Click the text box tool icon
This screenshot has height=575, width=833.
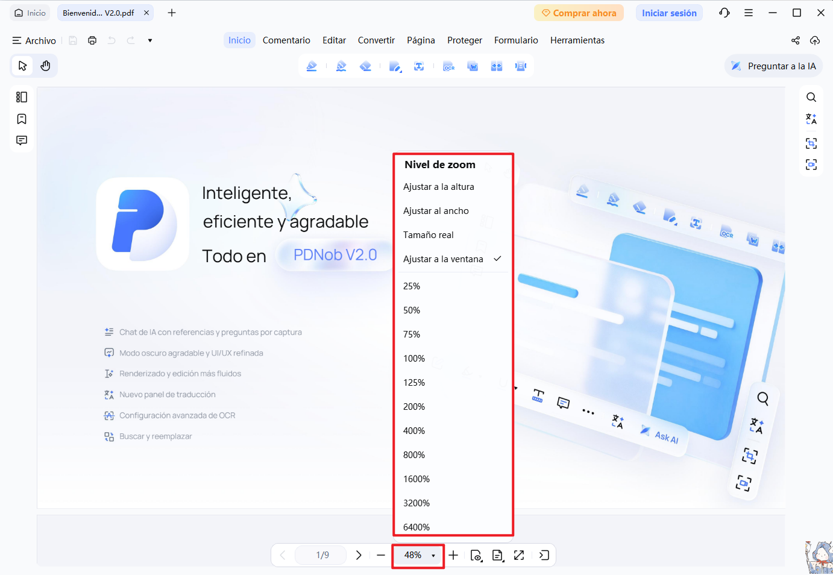(x=419, y=66)
